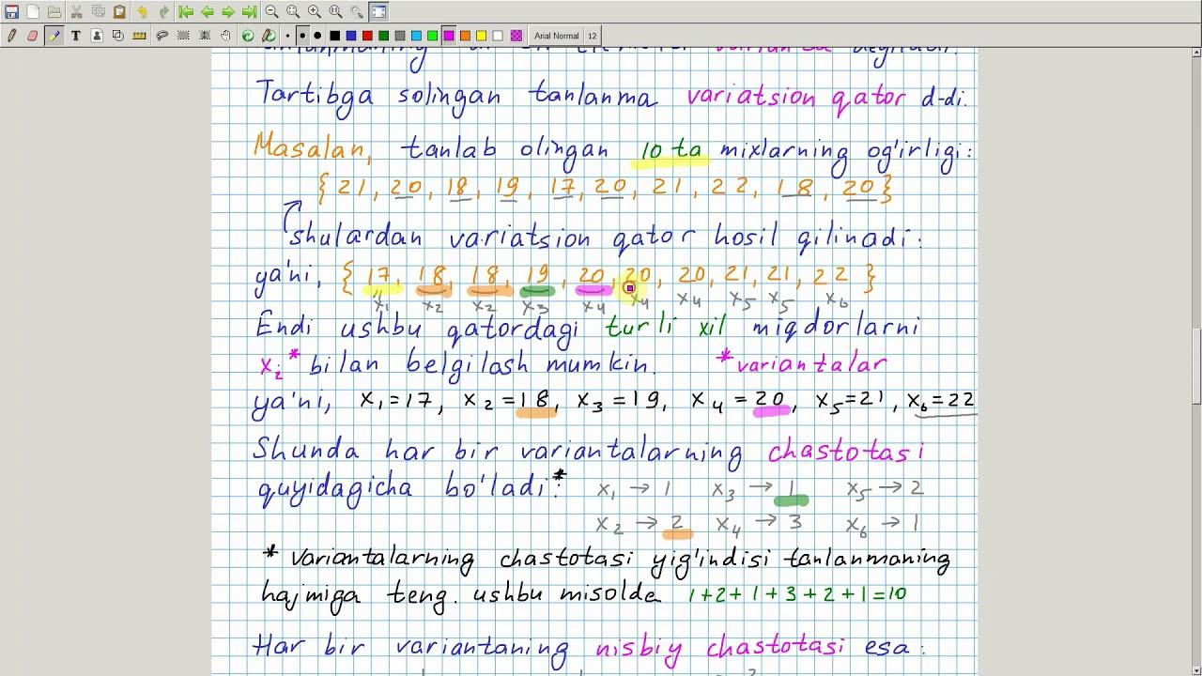
Task: Open a file with the folder icon
Action: 54,12
